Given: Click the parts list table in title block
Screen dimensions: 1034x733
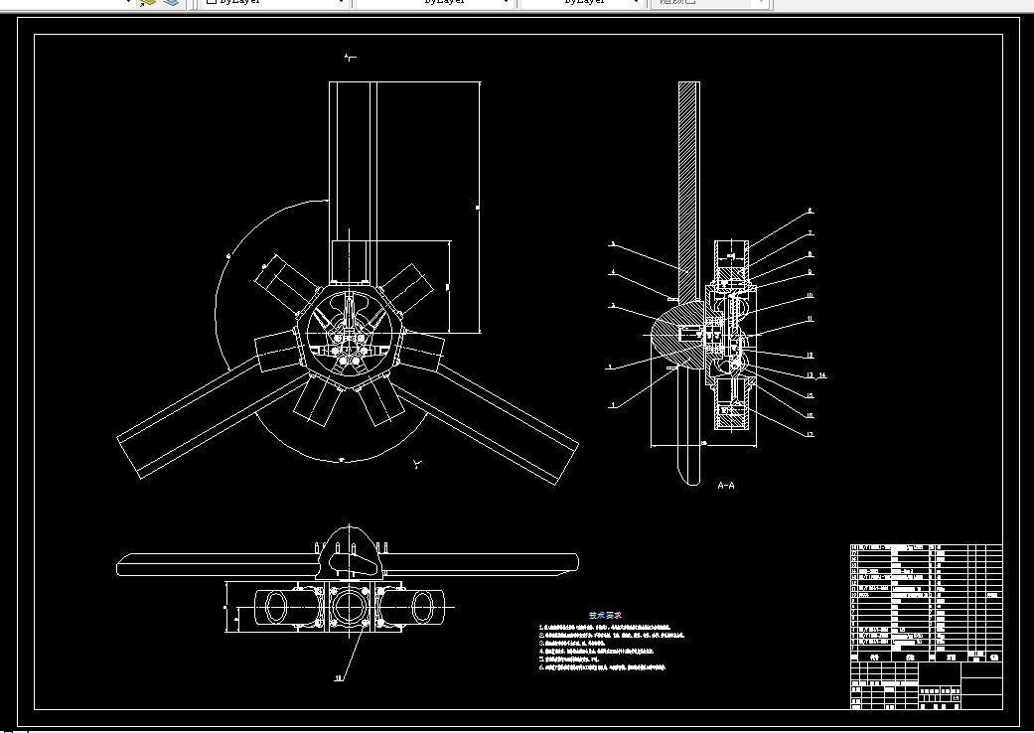Looking at the screenshot, I should pyautogui.click(x=926, y=603).
